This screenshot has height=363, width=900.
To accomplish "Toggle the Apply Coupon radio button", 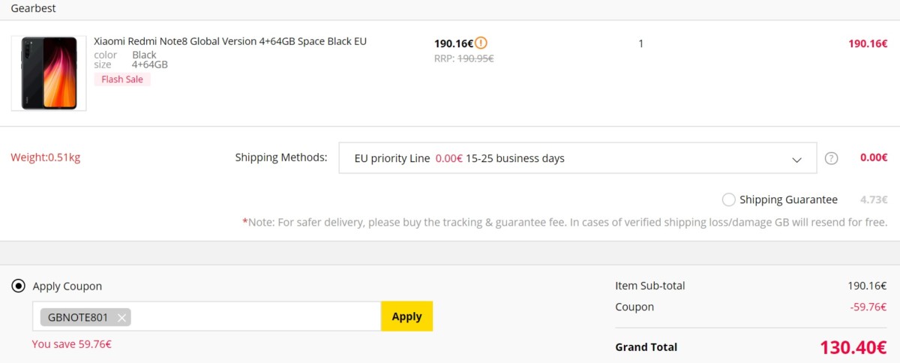I will click(x=19, y=286).
